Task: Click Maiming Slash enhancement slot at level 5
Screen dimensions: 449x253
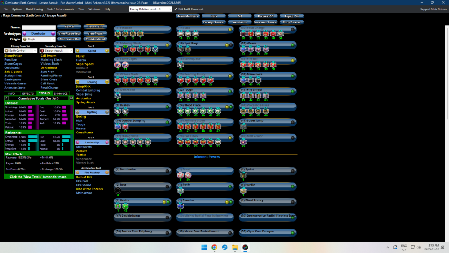Action: pos(125,49)
